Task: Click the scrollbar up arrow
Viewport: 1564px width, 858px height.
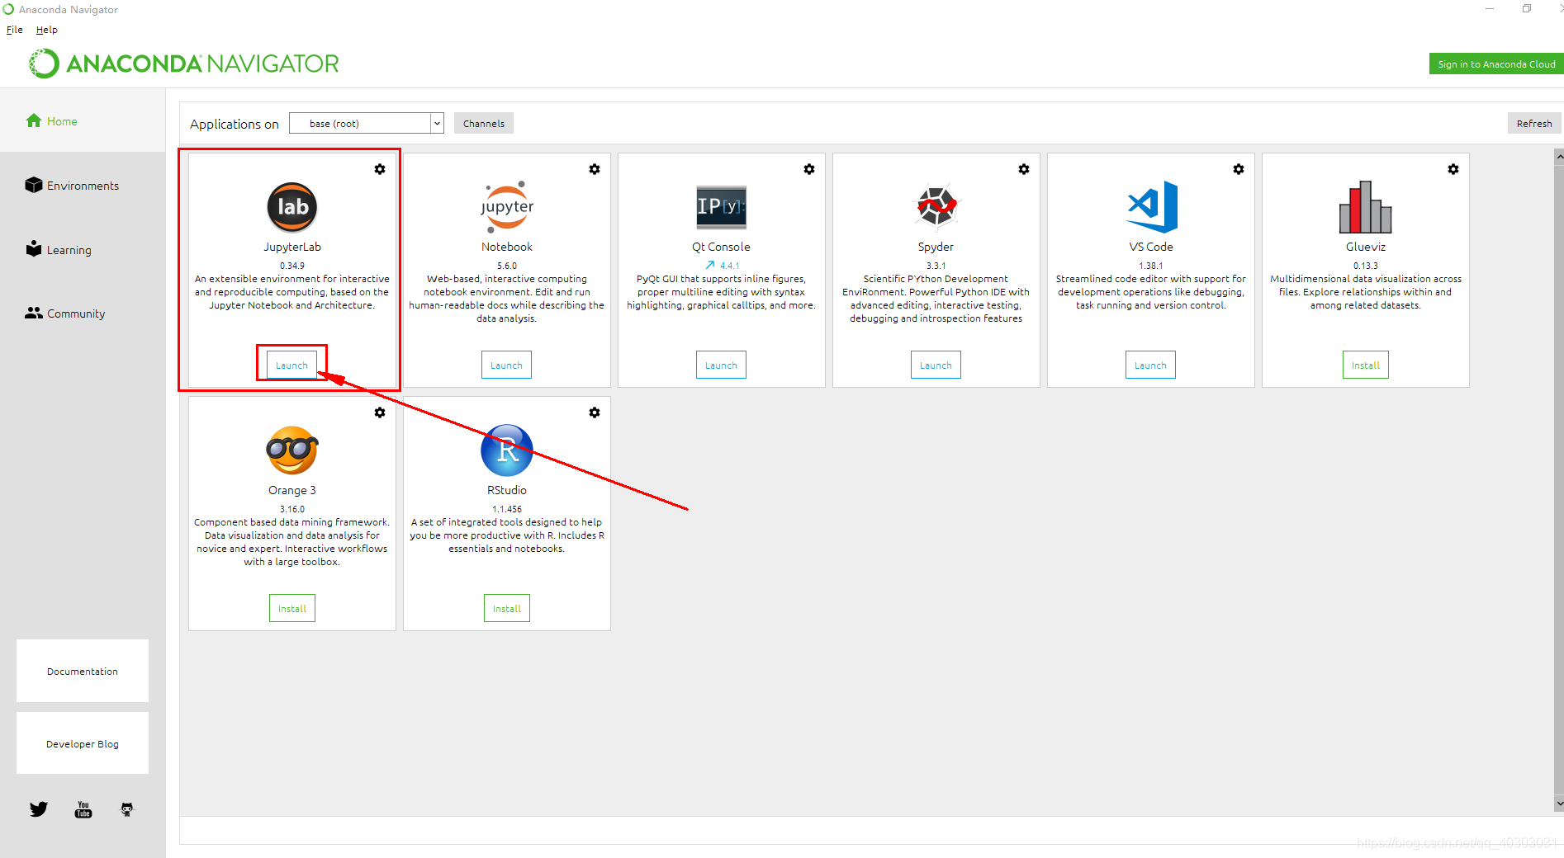Action: (x=1559, y=156)
